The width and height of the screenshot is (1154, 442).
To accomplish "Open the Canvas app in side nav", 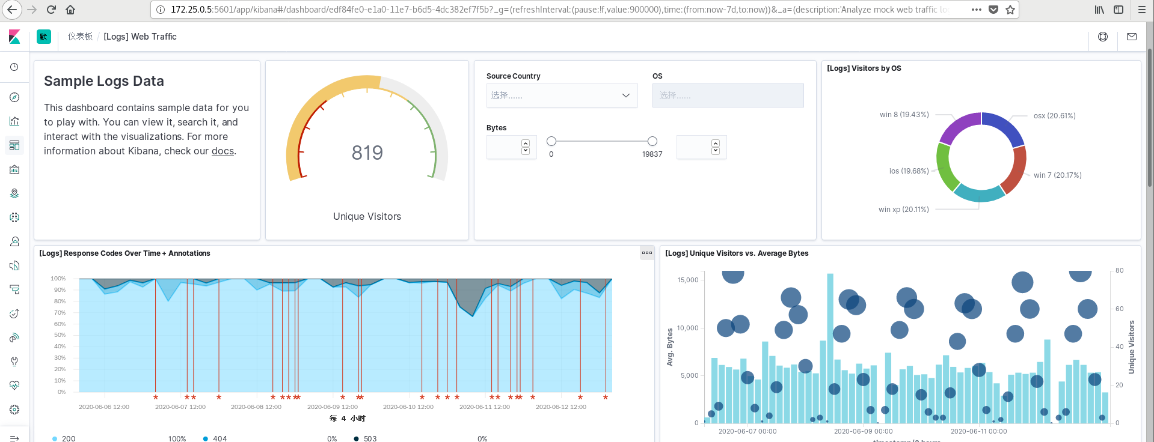I will pos(14,169).
